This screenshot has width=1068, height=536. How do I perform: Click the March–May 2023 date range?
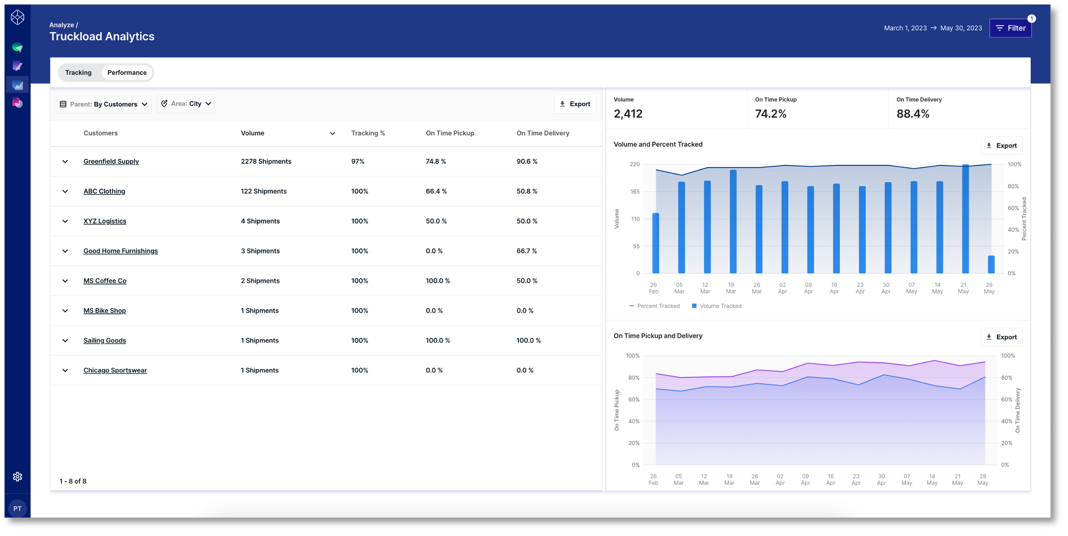click(x=932, y=28)
